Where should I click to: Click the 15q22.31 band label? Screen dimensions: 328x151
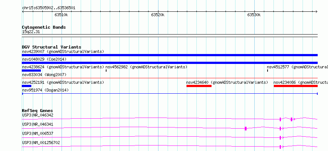coord(31,32)
